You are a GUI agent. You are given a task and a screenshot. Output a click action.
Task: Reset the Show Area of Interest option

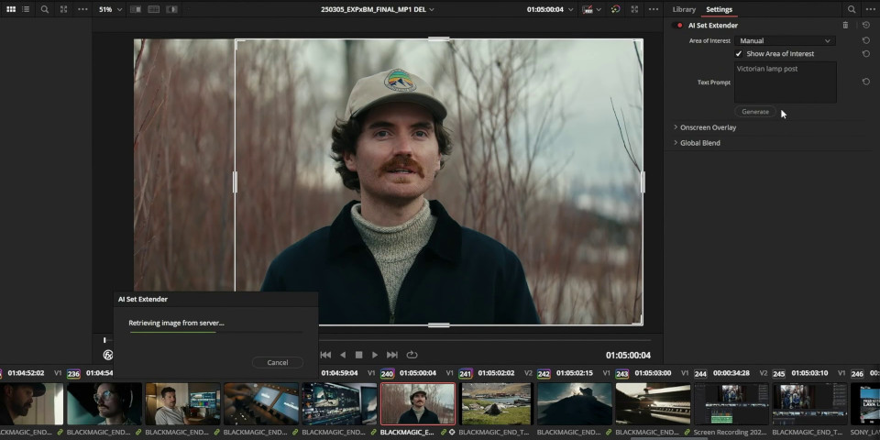coord(866,54)
